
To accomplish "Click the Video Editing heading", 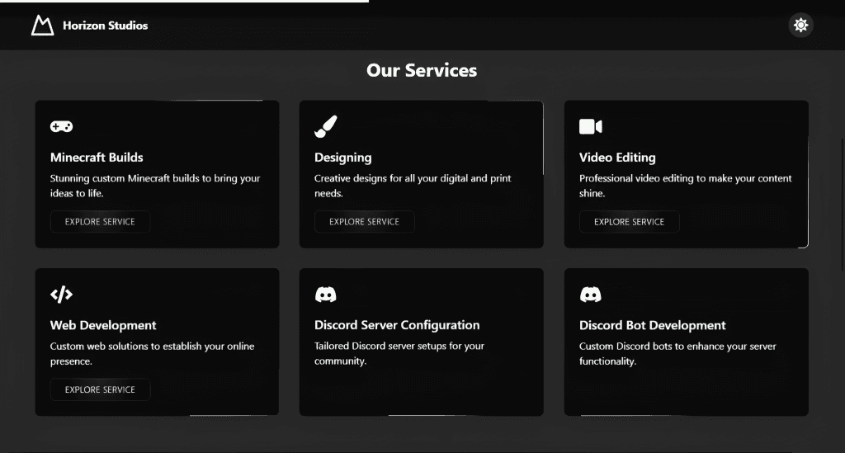I will (x=617, y=158).
